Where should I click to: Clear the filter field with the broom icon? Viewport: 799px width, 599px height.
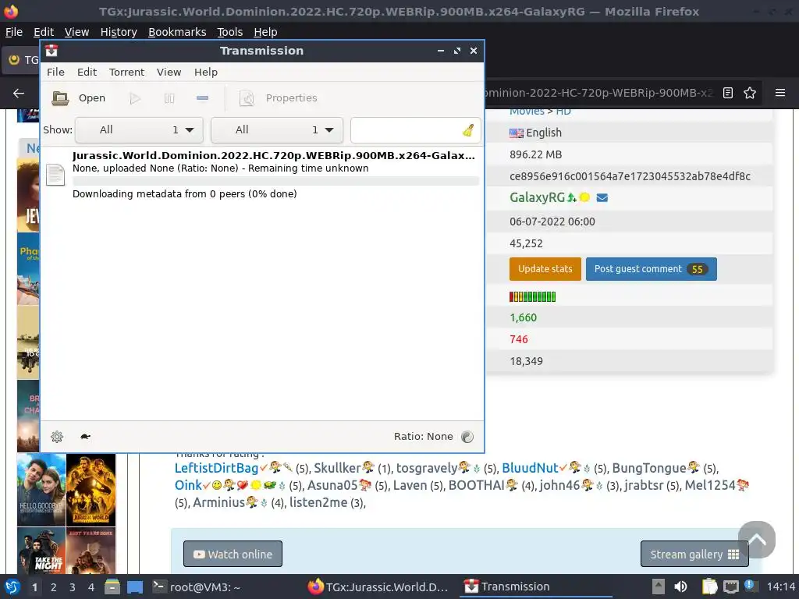(x=468, y=130)
